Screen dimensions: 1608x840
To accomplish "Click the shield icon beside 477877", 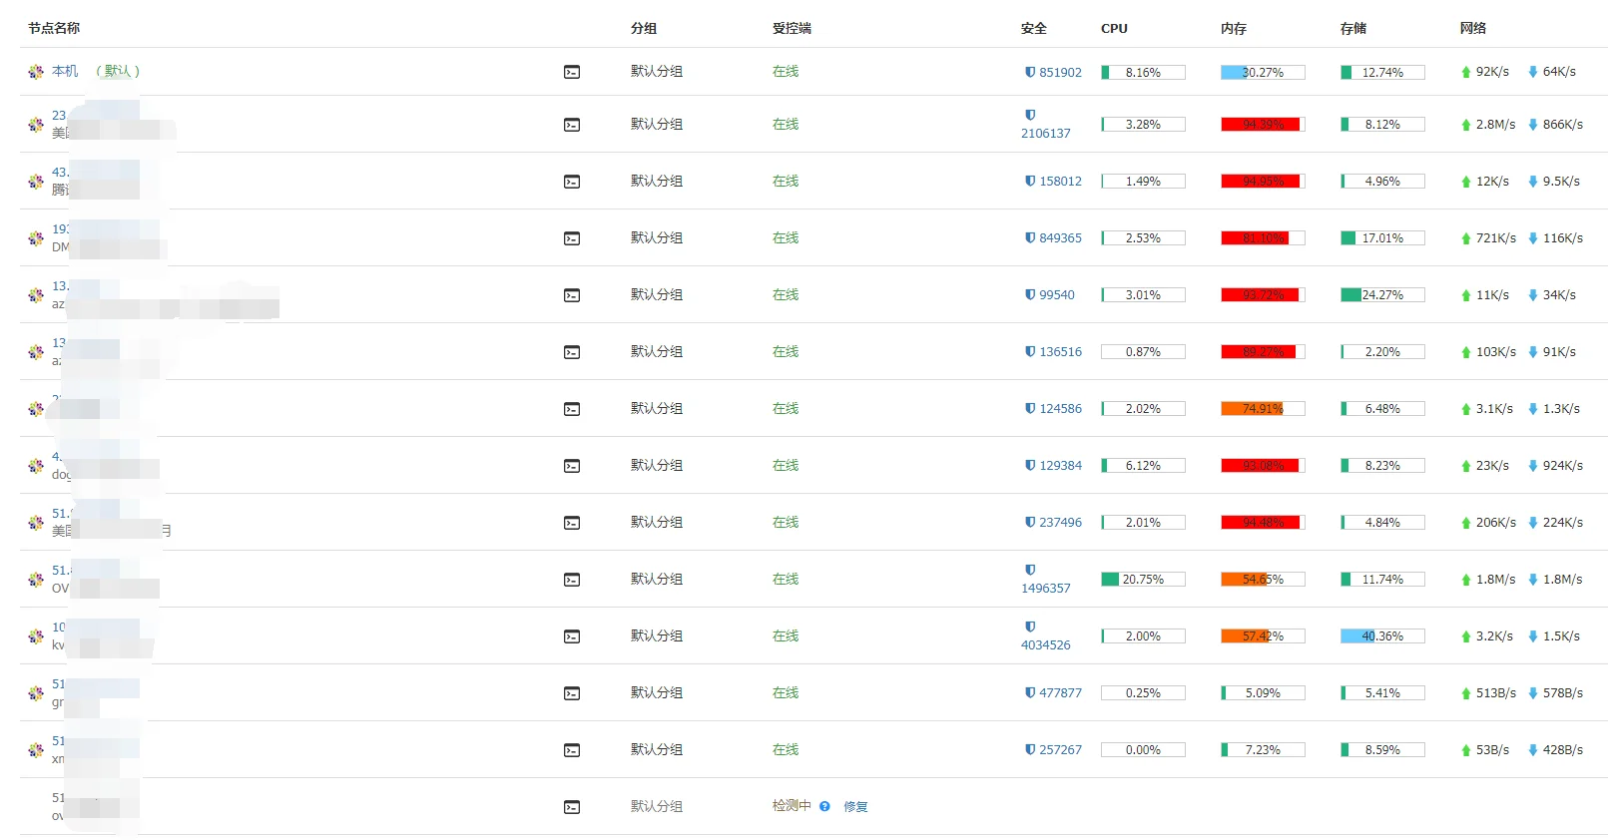I will pyautogui.click(x=1030, y=692).
